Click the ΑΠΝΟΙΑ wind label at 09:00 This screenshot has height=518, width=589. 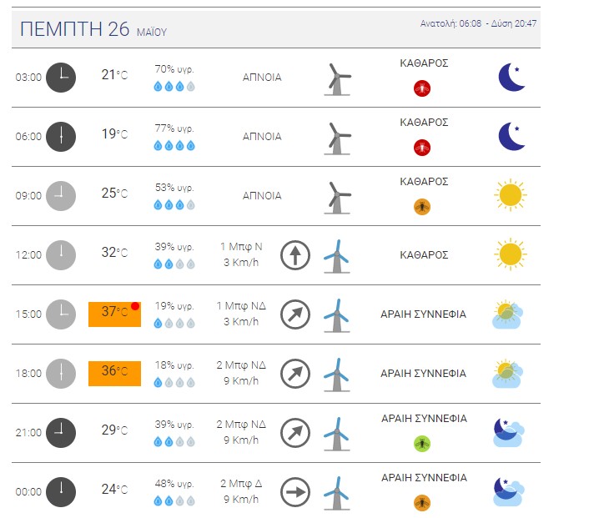click(262, 196)
